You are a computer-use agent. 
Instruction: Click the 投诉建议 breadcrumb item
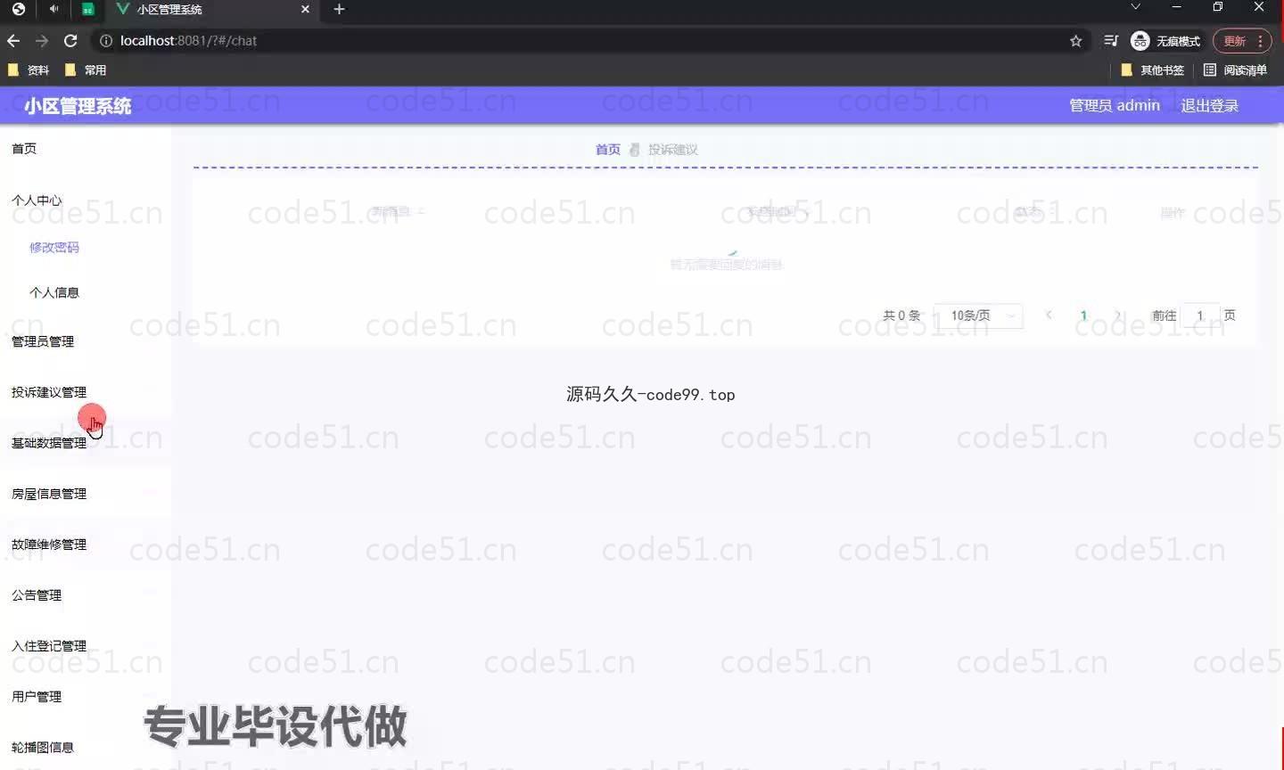(673, 150)
